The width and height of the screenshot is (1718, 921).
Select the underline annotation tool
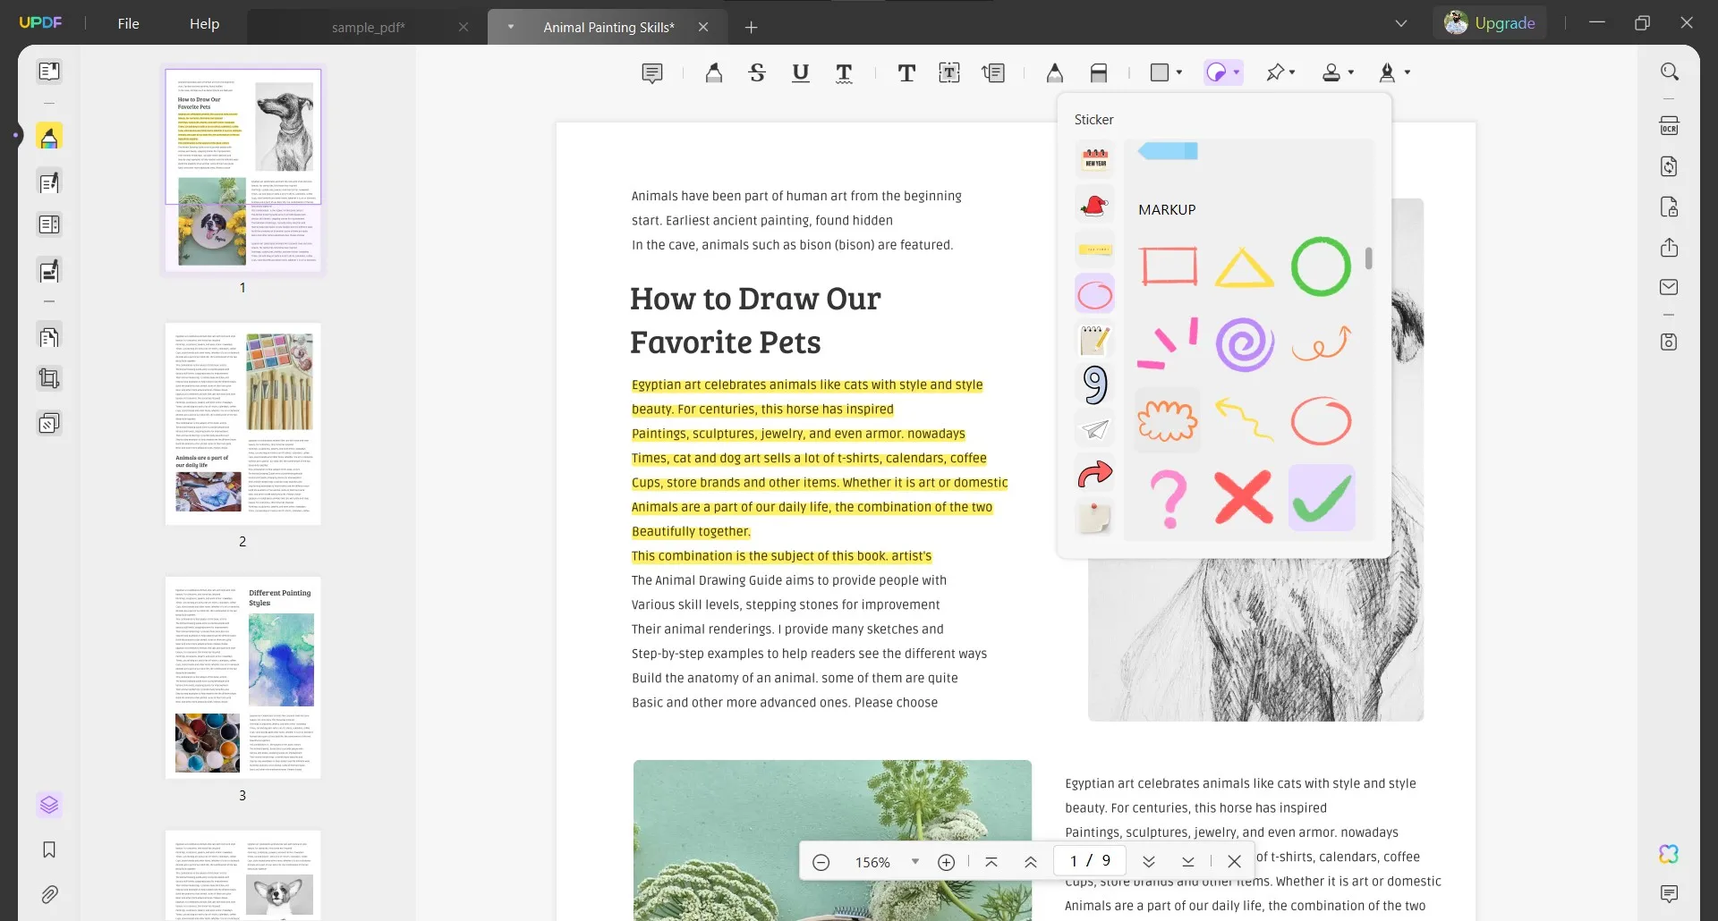801,73
